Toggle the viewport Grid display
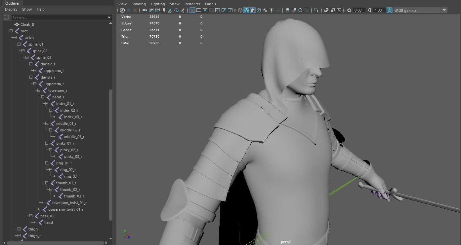The width and height of the screenshot is (461, 245). 192,10
